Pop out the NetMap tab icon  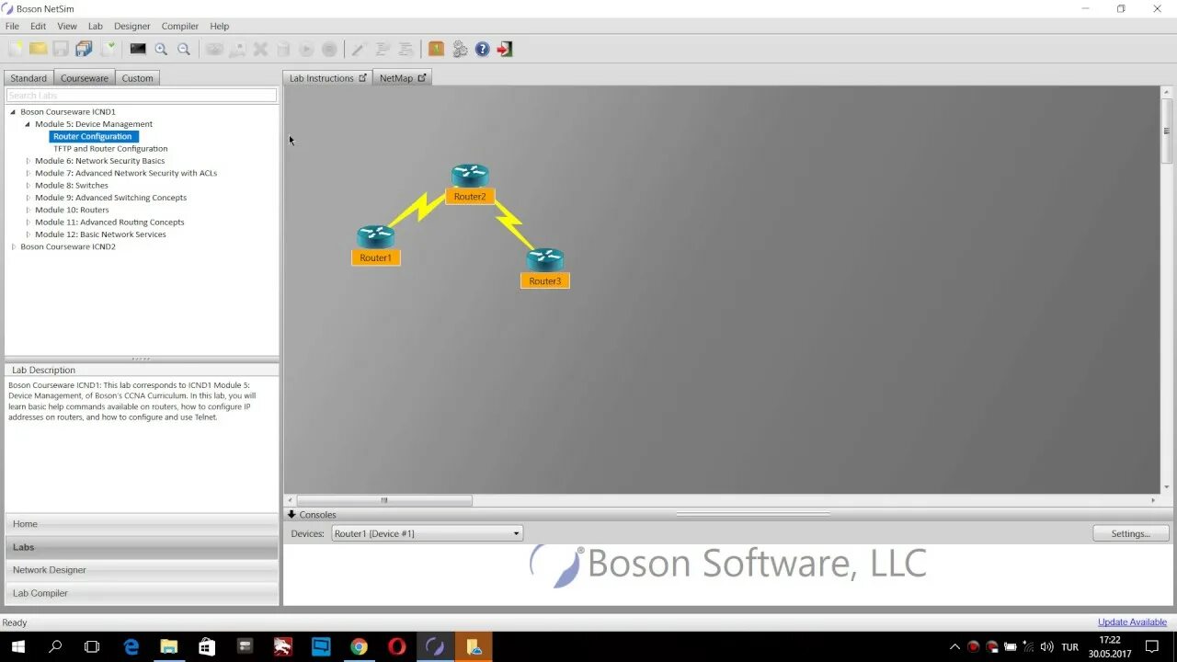[x=422, y=78]
